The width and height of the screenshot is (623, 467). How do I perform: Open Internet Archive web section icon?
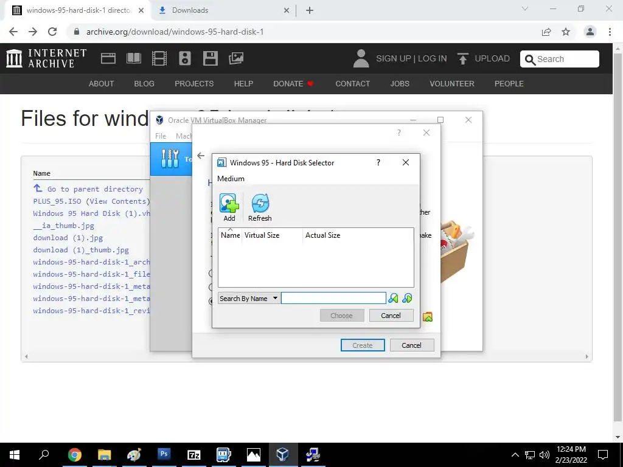pyautogui.click(x=108, y=58)
